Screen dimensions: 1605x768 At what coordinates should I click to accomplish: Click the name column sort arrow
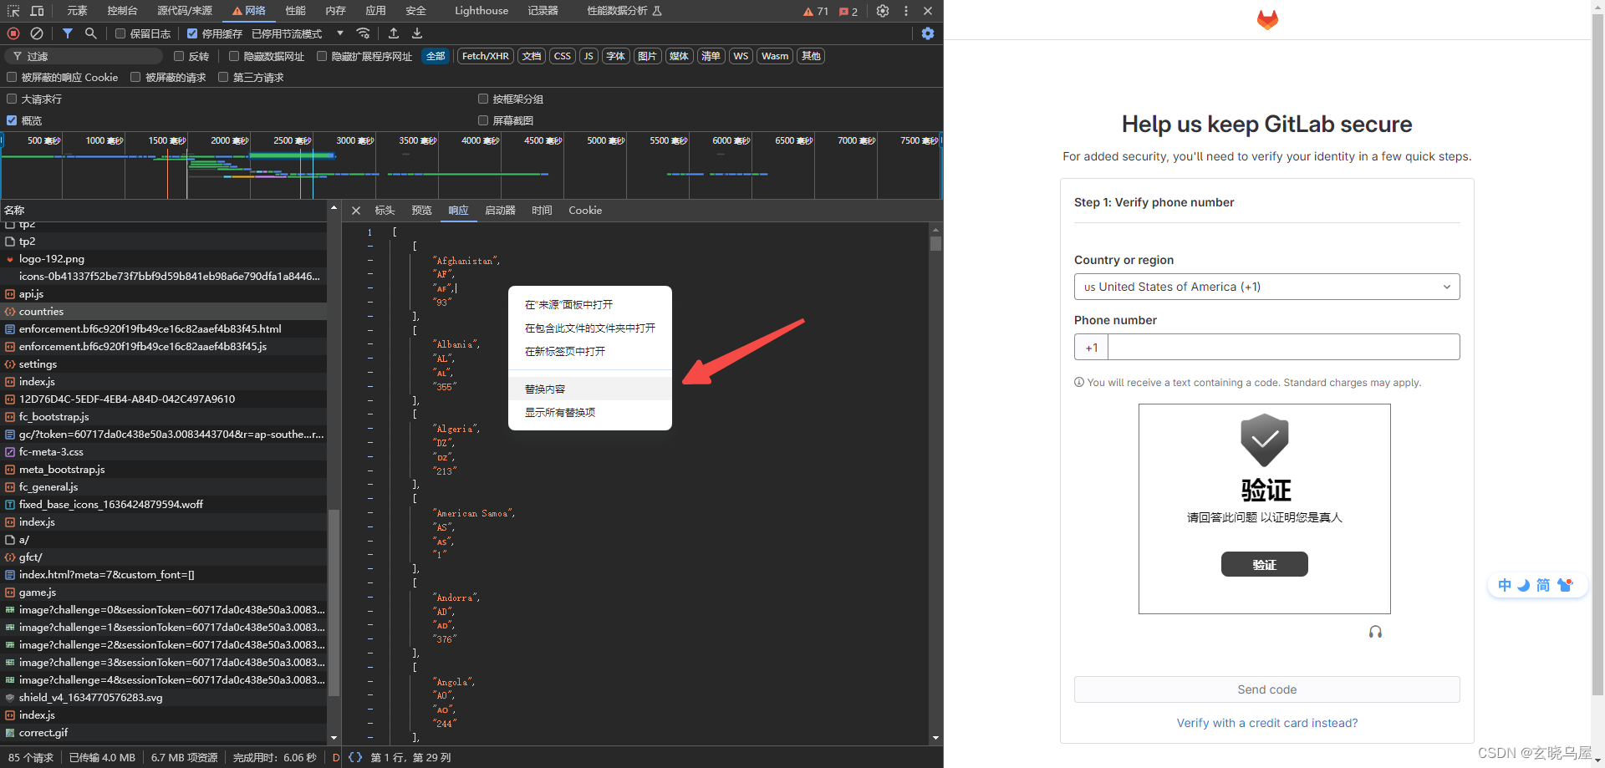tap(334, 207)
